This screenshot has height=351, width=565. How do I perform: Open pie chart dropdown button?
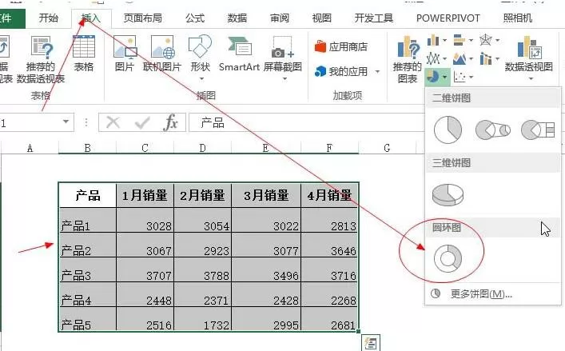(437, 77)
